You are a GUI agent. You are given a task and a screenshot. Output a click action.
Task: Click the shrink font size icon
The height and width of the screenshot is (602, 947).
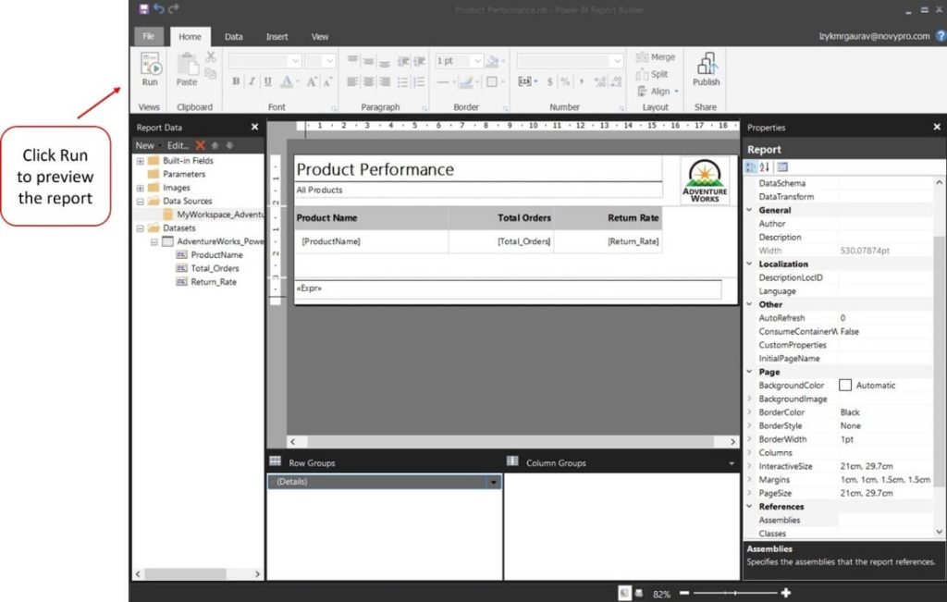click(x=326, y=81)
